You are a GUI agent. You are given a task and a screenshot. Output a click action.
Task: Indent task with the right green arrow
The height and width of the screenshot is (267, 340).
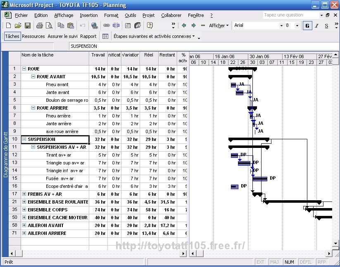tap(193, 26)
